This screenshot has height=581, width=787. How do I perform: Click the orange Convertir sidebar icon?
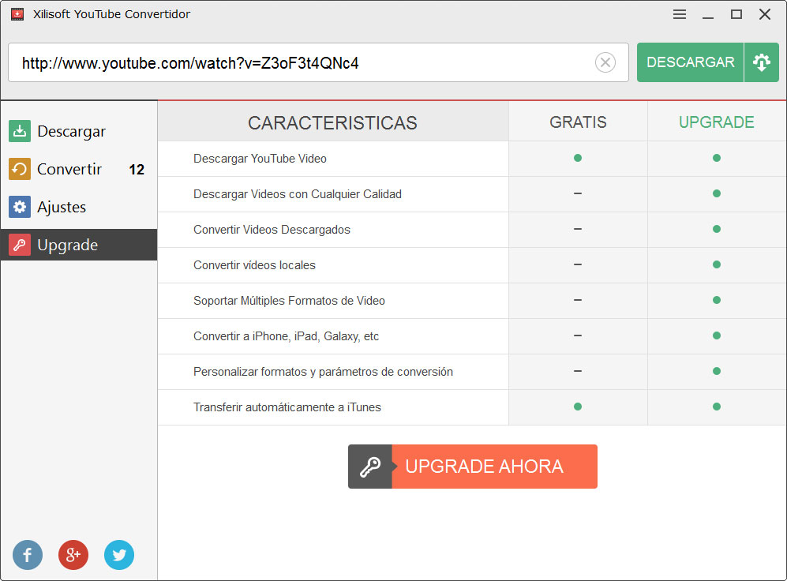pyautogui.click(x=20, y=169)
